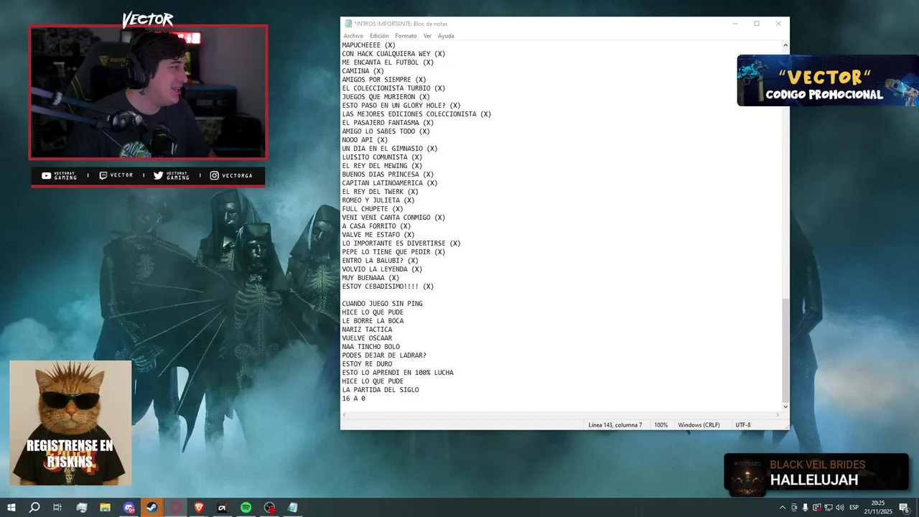Click the line 'CAPITAN LATINOAMERICA (X)'
This screenshot has height=517, width=919.
390,183
